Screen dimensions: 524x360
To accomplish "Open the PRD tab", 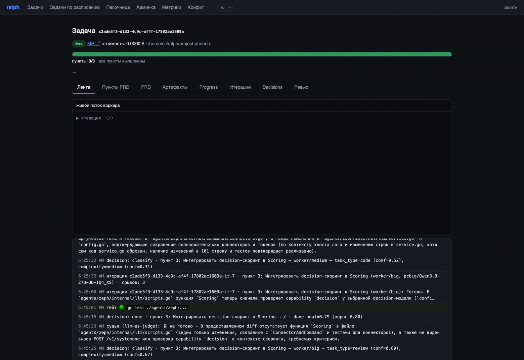I will 146,87.
